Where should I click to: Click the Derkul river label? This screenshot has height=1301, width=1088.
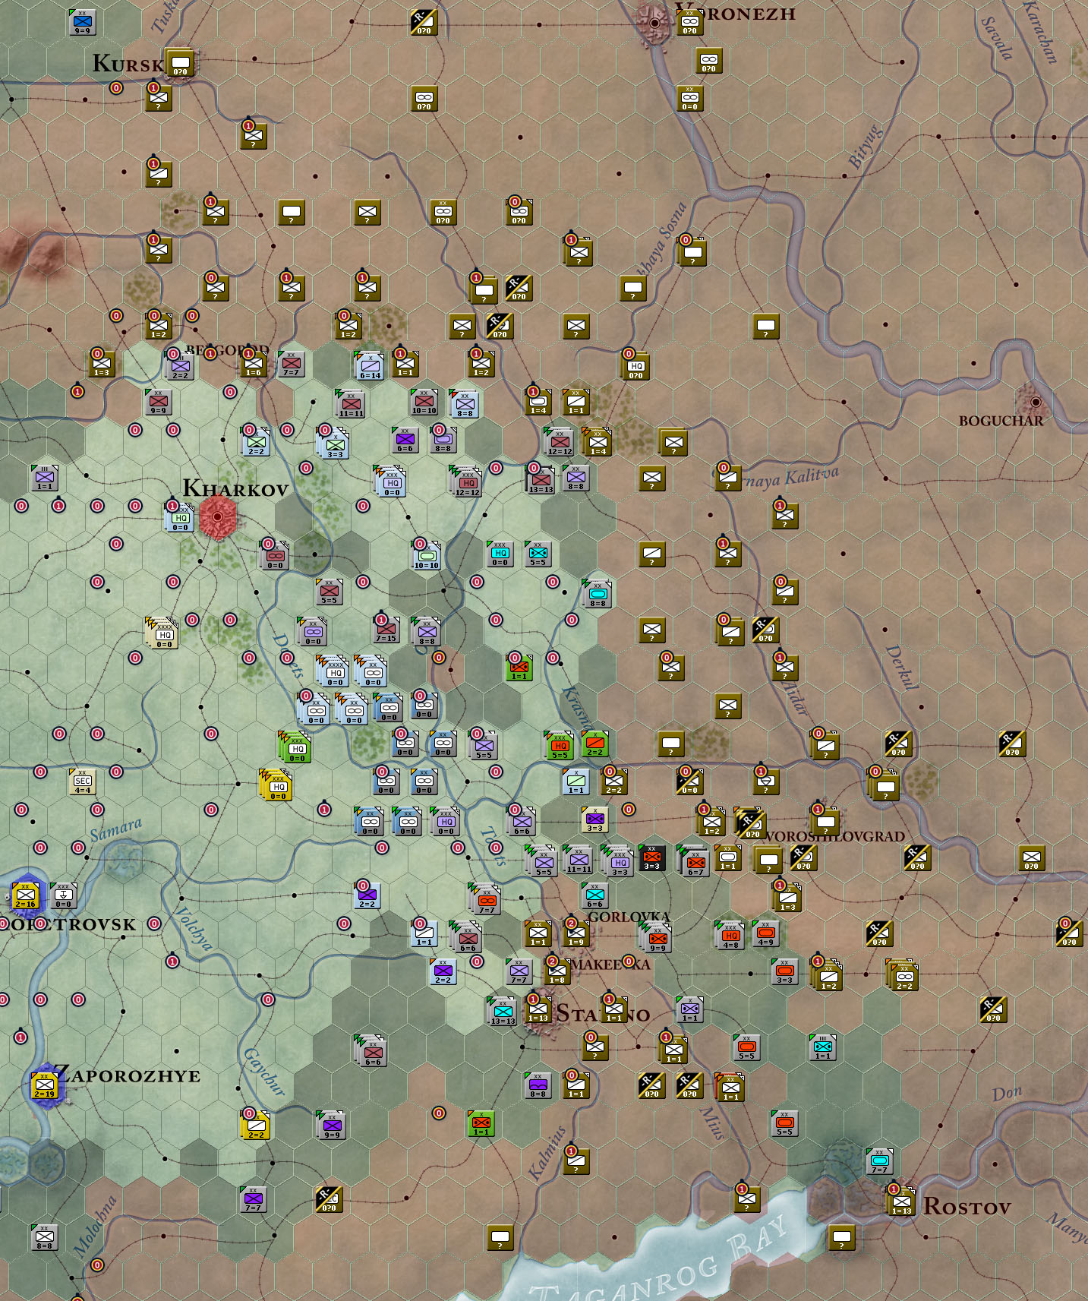click(902, 668)
